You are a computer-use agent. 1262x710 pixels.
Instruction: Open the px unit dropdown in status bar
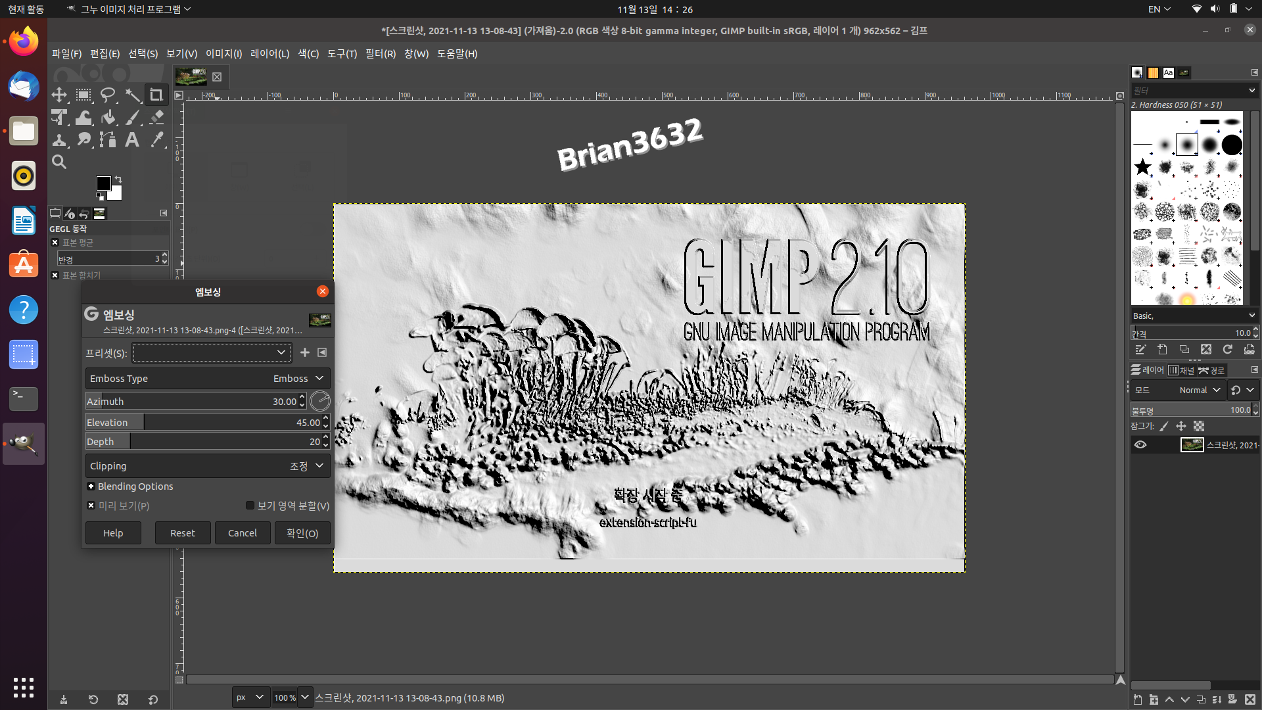coord(251,698)
